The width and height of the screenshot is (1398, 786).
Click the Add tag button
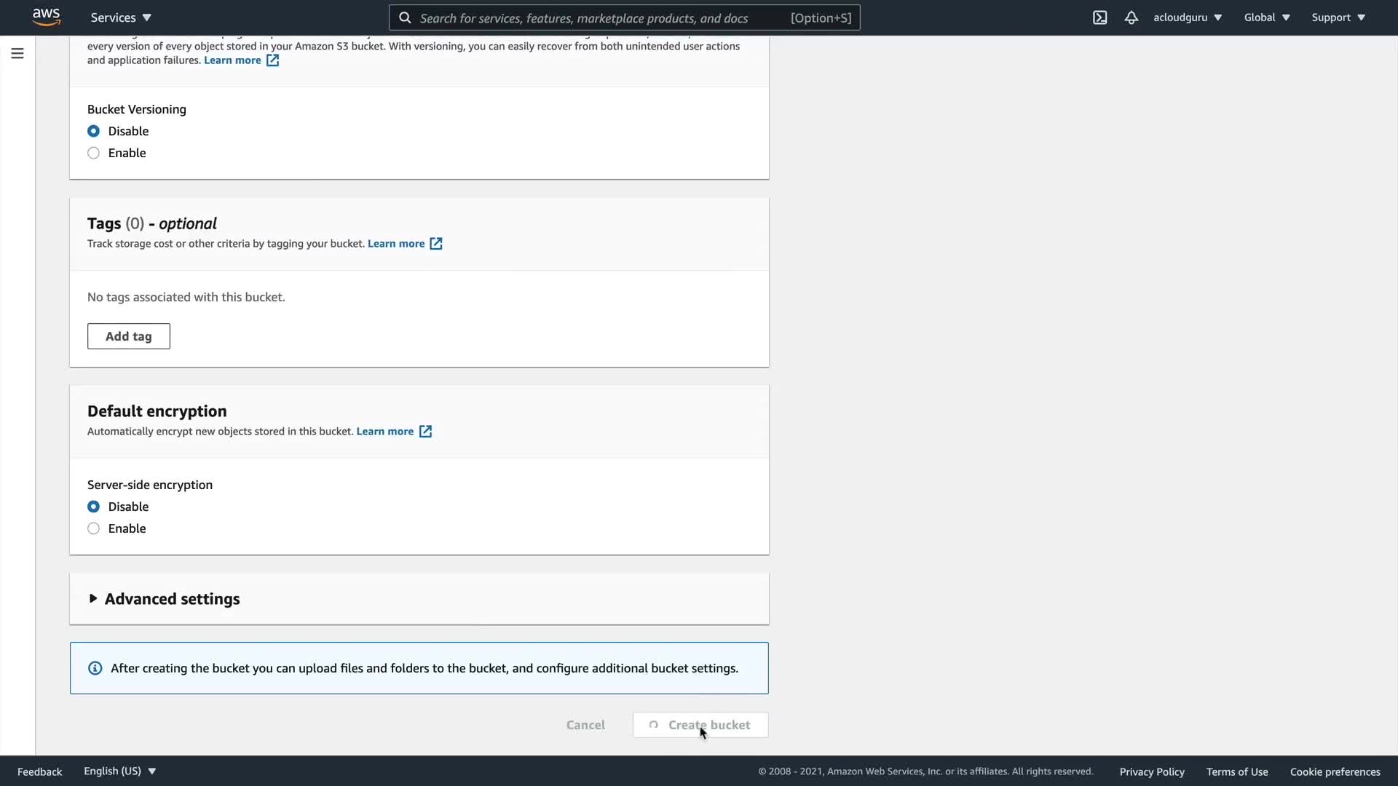coord(129,336)
